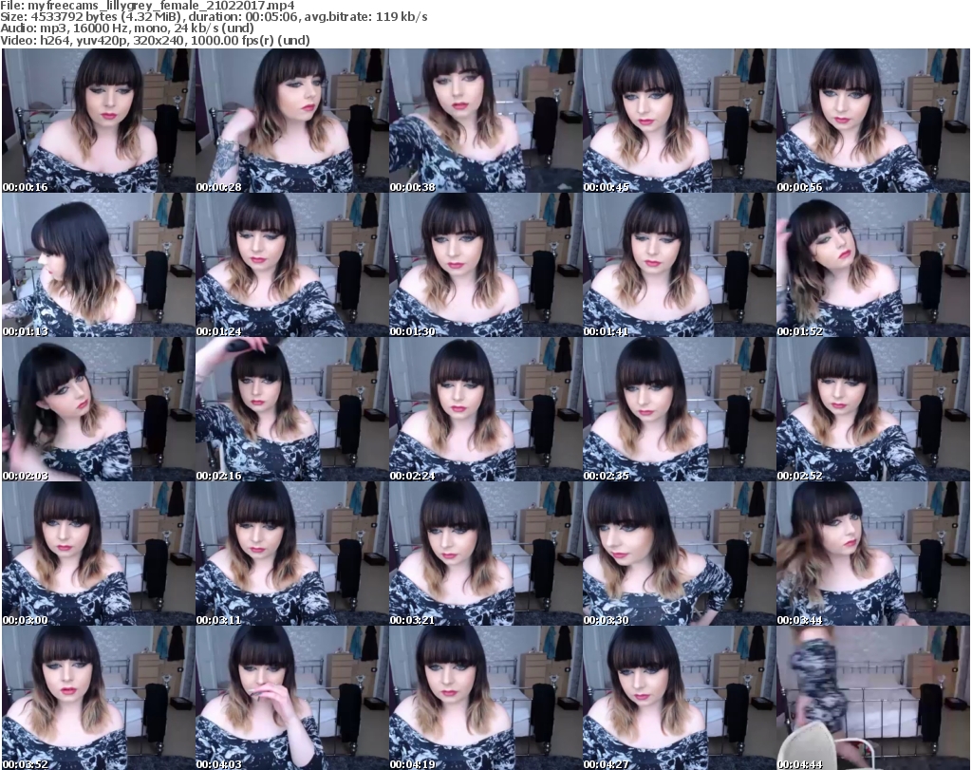
Task: Click the 'Size: 4533792 bytes' header line
Action: click(x=214, y=17)
